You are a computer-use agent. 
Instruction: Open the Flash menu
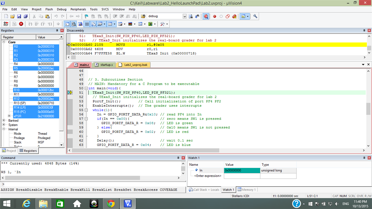49,9
